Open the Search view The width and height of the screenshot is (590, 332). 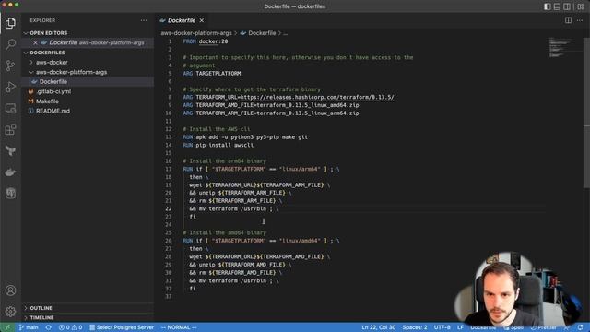[x=10, y=44]
